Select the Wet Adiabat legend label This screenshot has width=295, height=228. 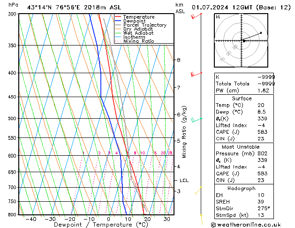(x=138, y=33)
